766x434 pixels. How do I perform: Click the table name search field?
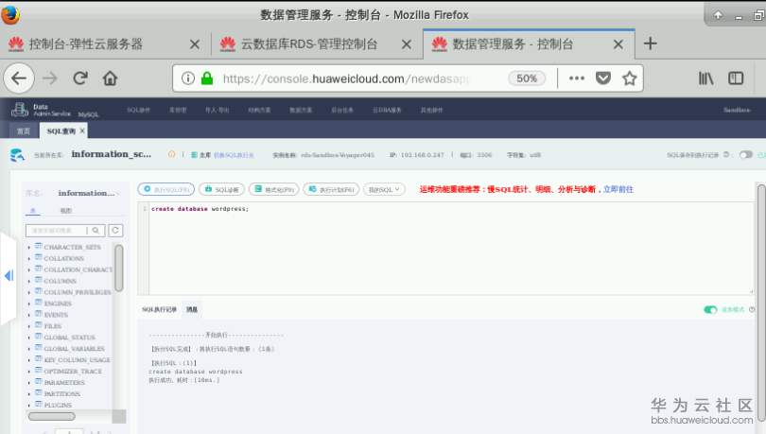[56, 230]
